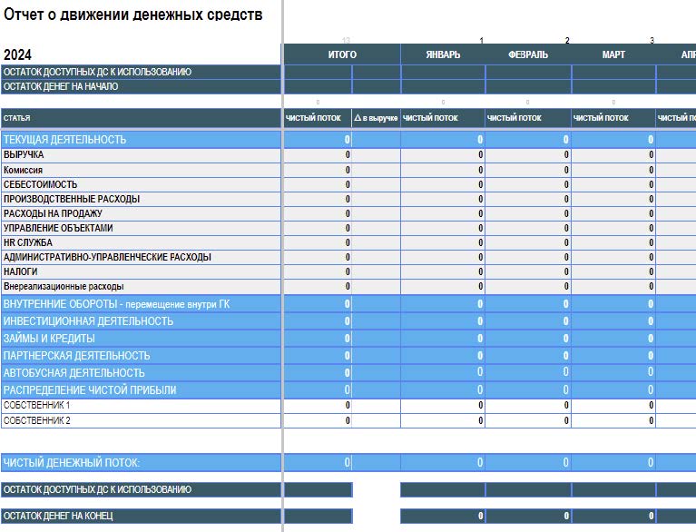Select the МАРТ month header
696x532 pixels.
pos(613,54)
